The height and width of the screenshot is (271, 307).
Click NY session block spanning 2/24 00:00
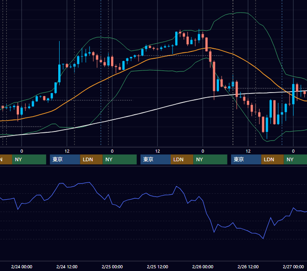[x=29, y=159]
